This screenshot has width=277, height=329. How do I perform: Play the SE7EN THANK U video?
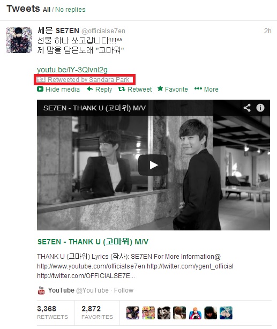[x=153, y=165]
